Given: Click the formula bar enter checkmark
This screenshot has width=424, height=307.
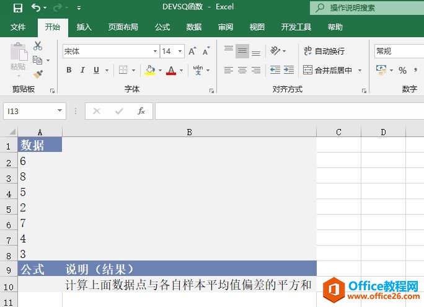Looking at the screenshot, I should coord(119,111).
